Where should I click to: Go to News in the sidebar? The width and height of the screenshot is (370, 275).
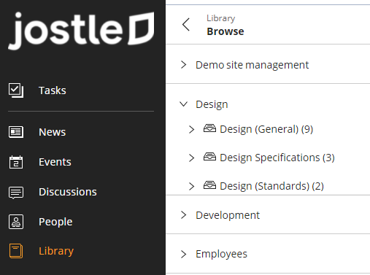(x=53, y=132)
